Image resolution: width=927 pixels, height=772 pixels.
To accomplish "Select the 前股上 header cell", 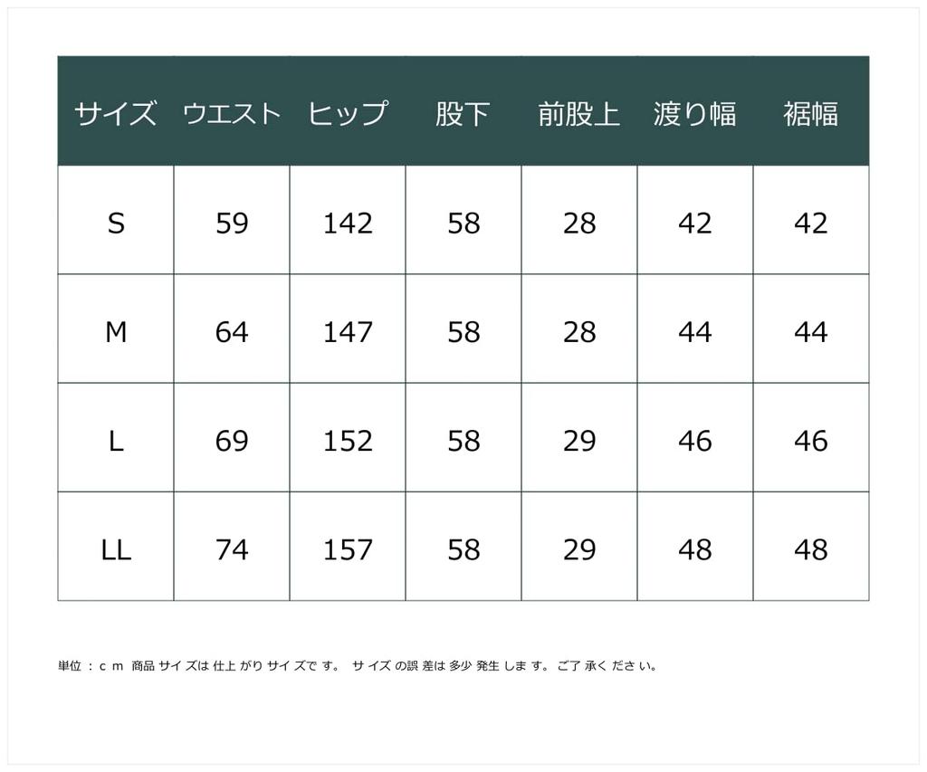I will [x=578, y=113].
